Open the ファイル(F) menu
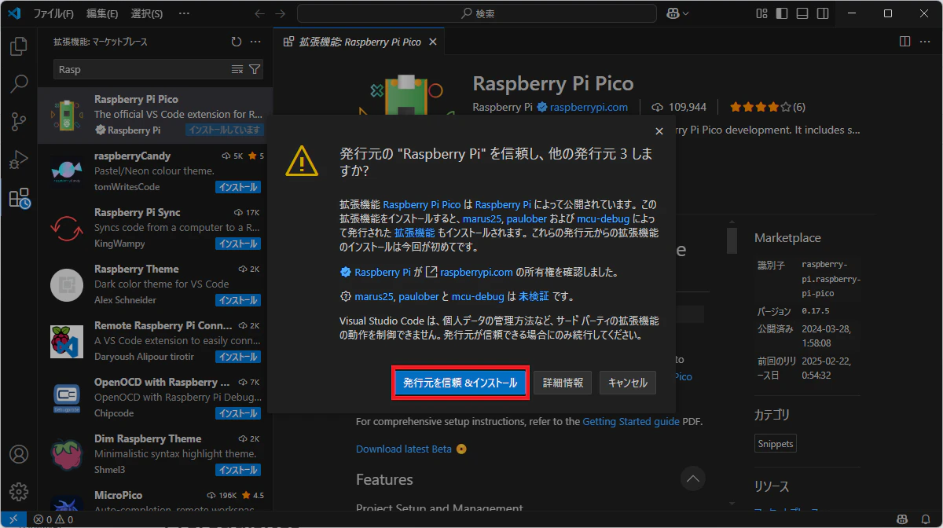943x528 pixels. tap(53, 13)
